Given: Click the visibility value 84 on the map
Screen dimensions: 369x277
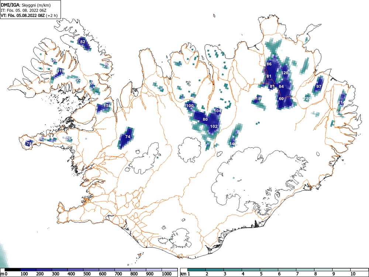Looking at the screenshot, I should point(281,86).
